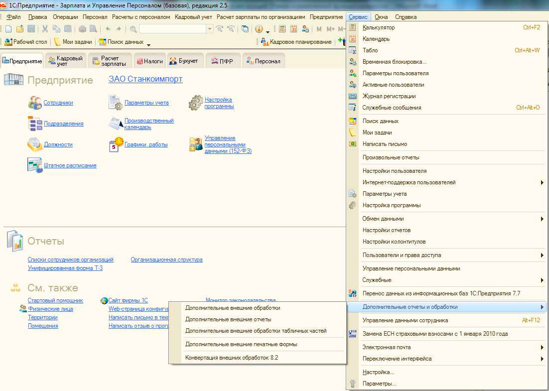The image size is (549, 391).
Task: Click the Open file toolbar icon
Action: pyautogui.click(x=19, y=29)
